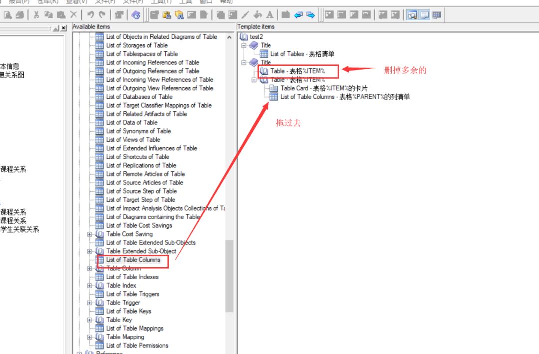Collapse the first Title node in template
This screenshot has height=354, width=539.
point(244,45)
